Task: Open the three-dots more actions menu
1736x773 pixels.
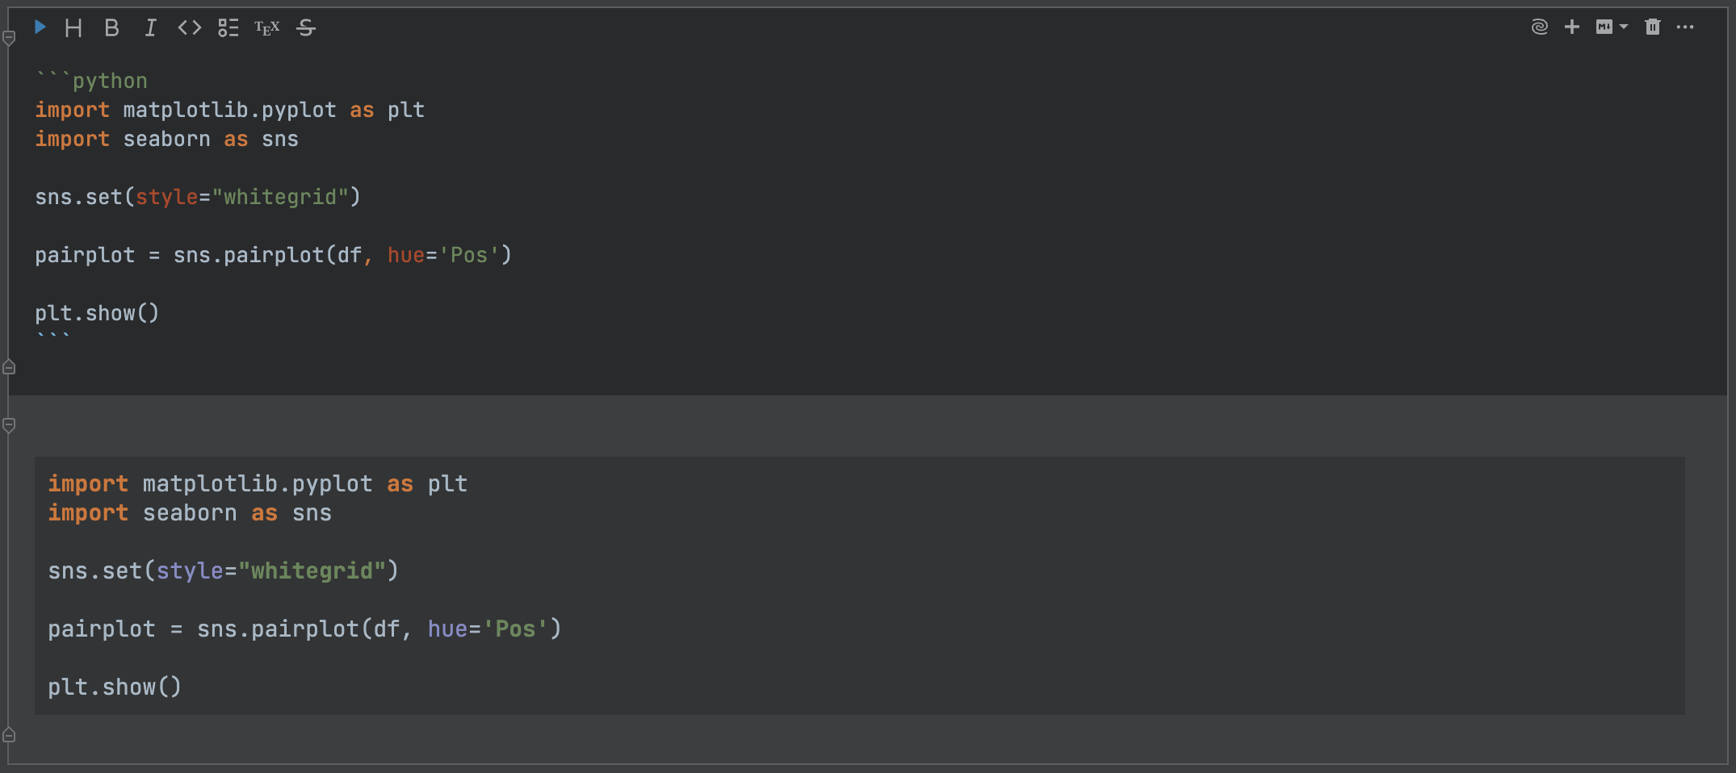Action: tap(1685, 27)
